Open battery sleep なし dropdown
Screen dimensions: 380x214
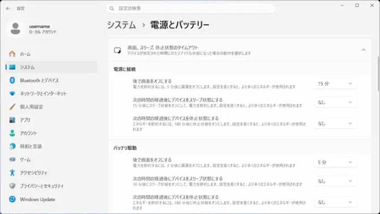pyautogui.click(x=335, y=181)
